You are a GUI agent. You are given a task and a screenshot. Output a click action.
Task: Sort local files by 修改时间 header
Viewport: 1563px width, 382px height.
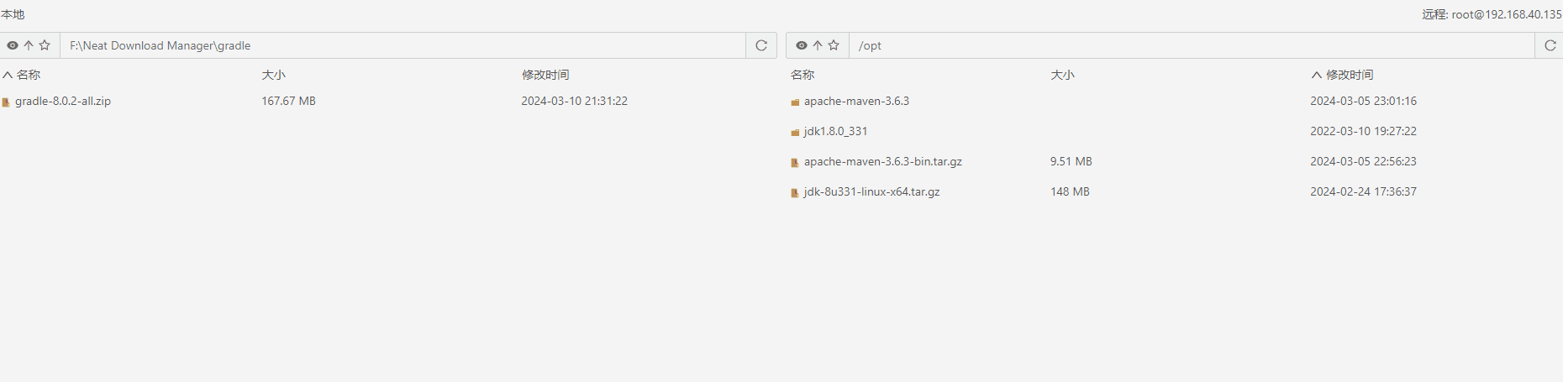coord(545,75)
